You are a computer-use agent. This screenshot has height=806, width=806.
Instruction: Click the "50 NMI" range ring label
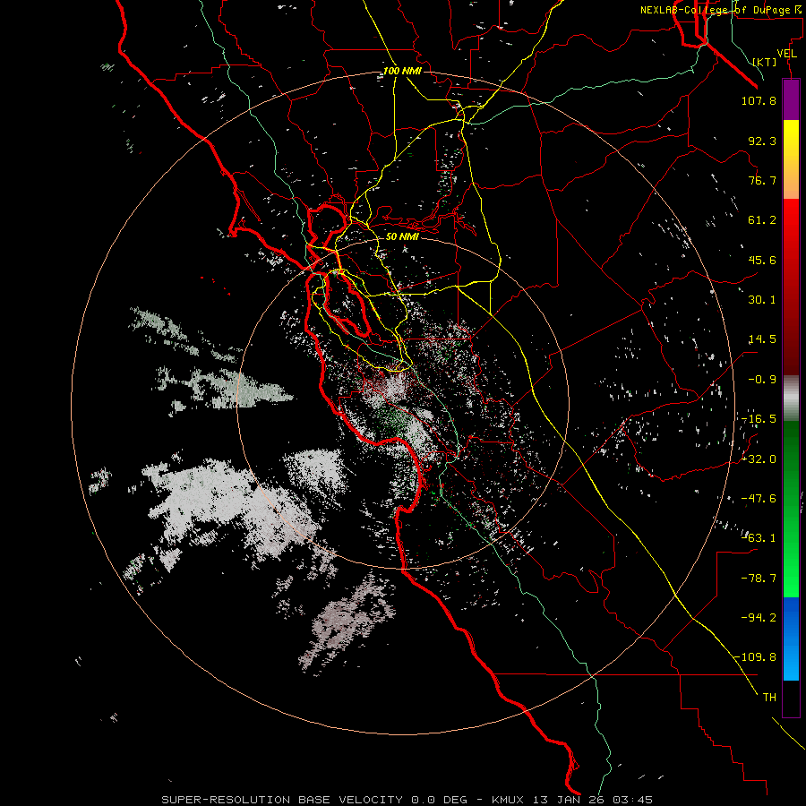tap(402, 236)
